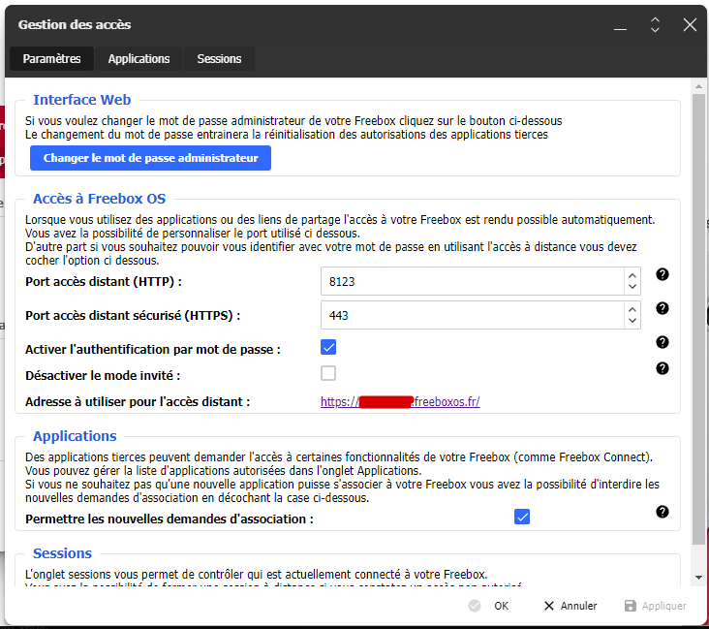This screenshot has width=709, height=629.
Task: Decrease the HTTP remote access port value
Action: tap(632, 288)
